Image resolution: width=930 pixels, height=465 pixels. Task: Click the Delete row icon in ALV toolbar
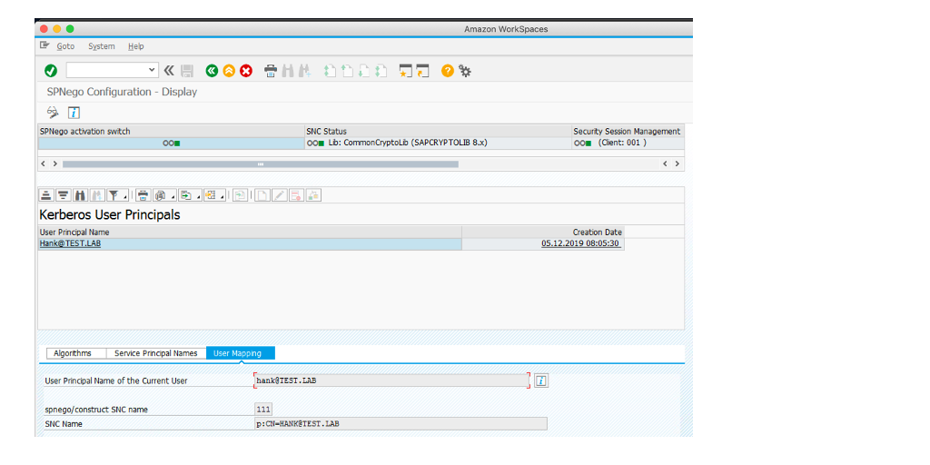297,194
